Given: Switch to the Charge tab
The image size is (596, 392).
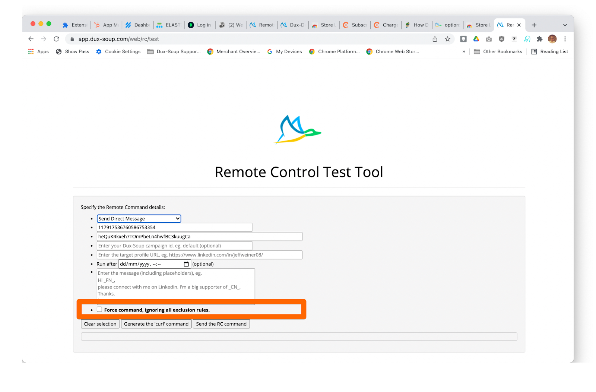Looking at the screenshot, I should (386, 25).
